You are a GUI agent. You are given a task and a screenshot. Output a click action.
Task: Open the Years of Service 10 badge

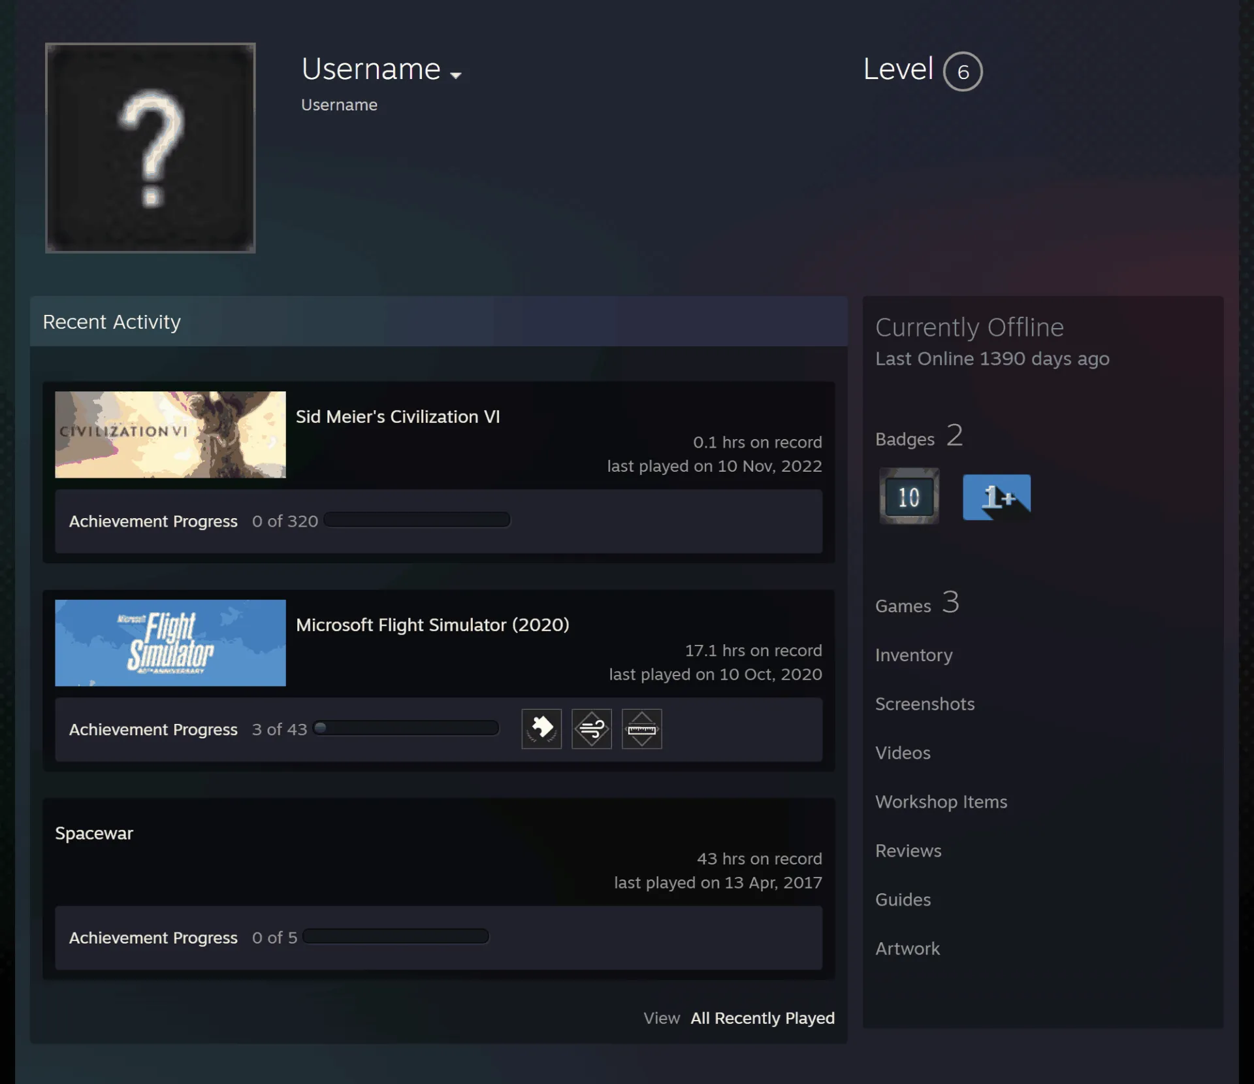909,497
